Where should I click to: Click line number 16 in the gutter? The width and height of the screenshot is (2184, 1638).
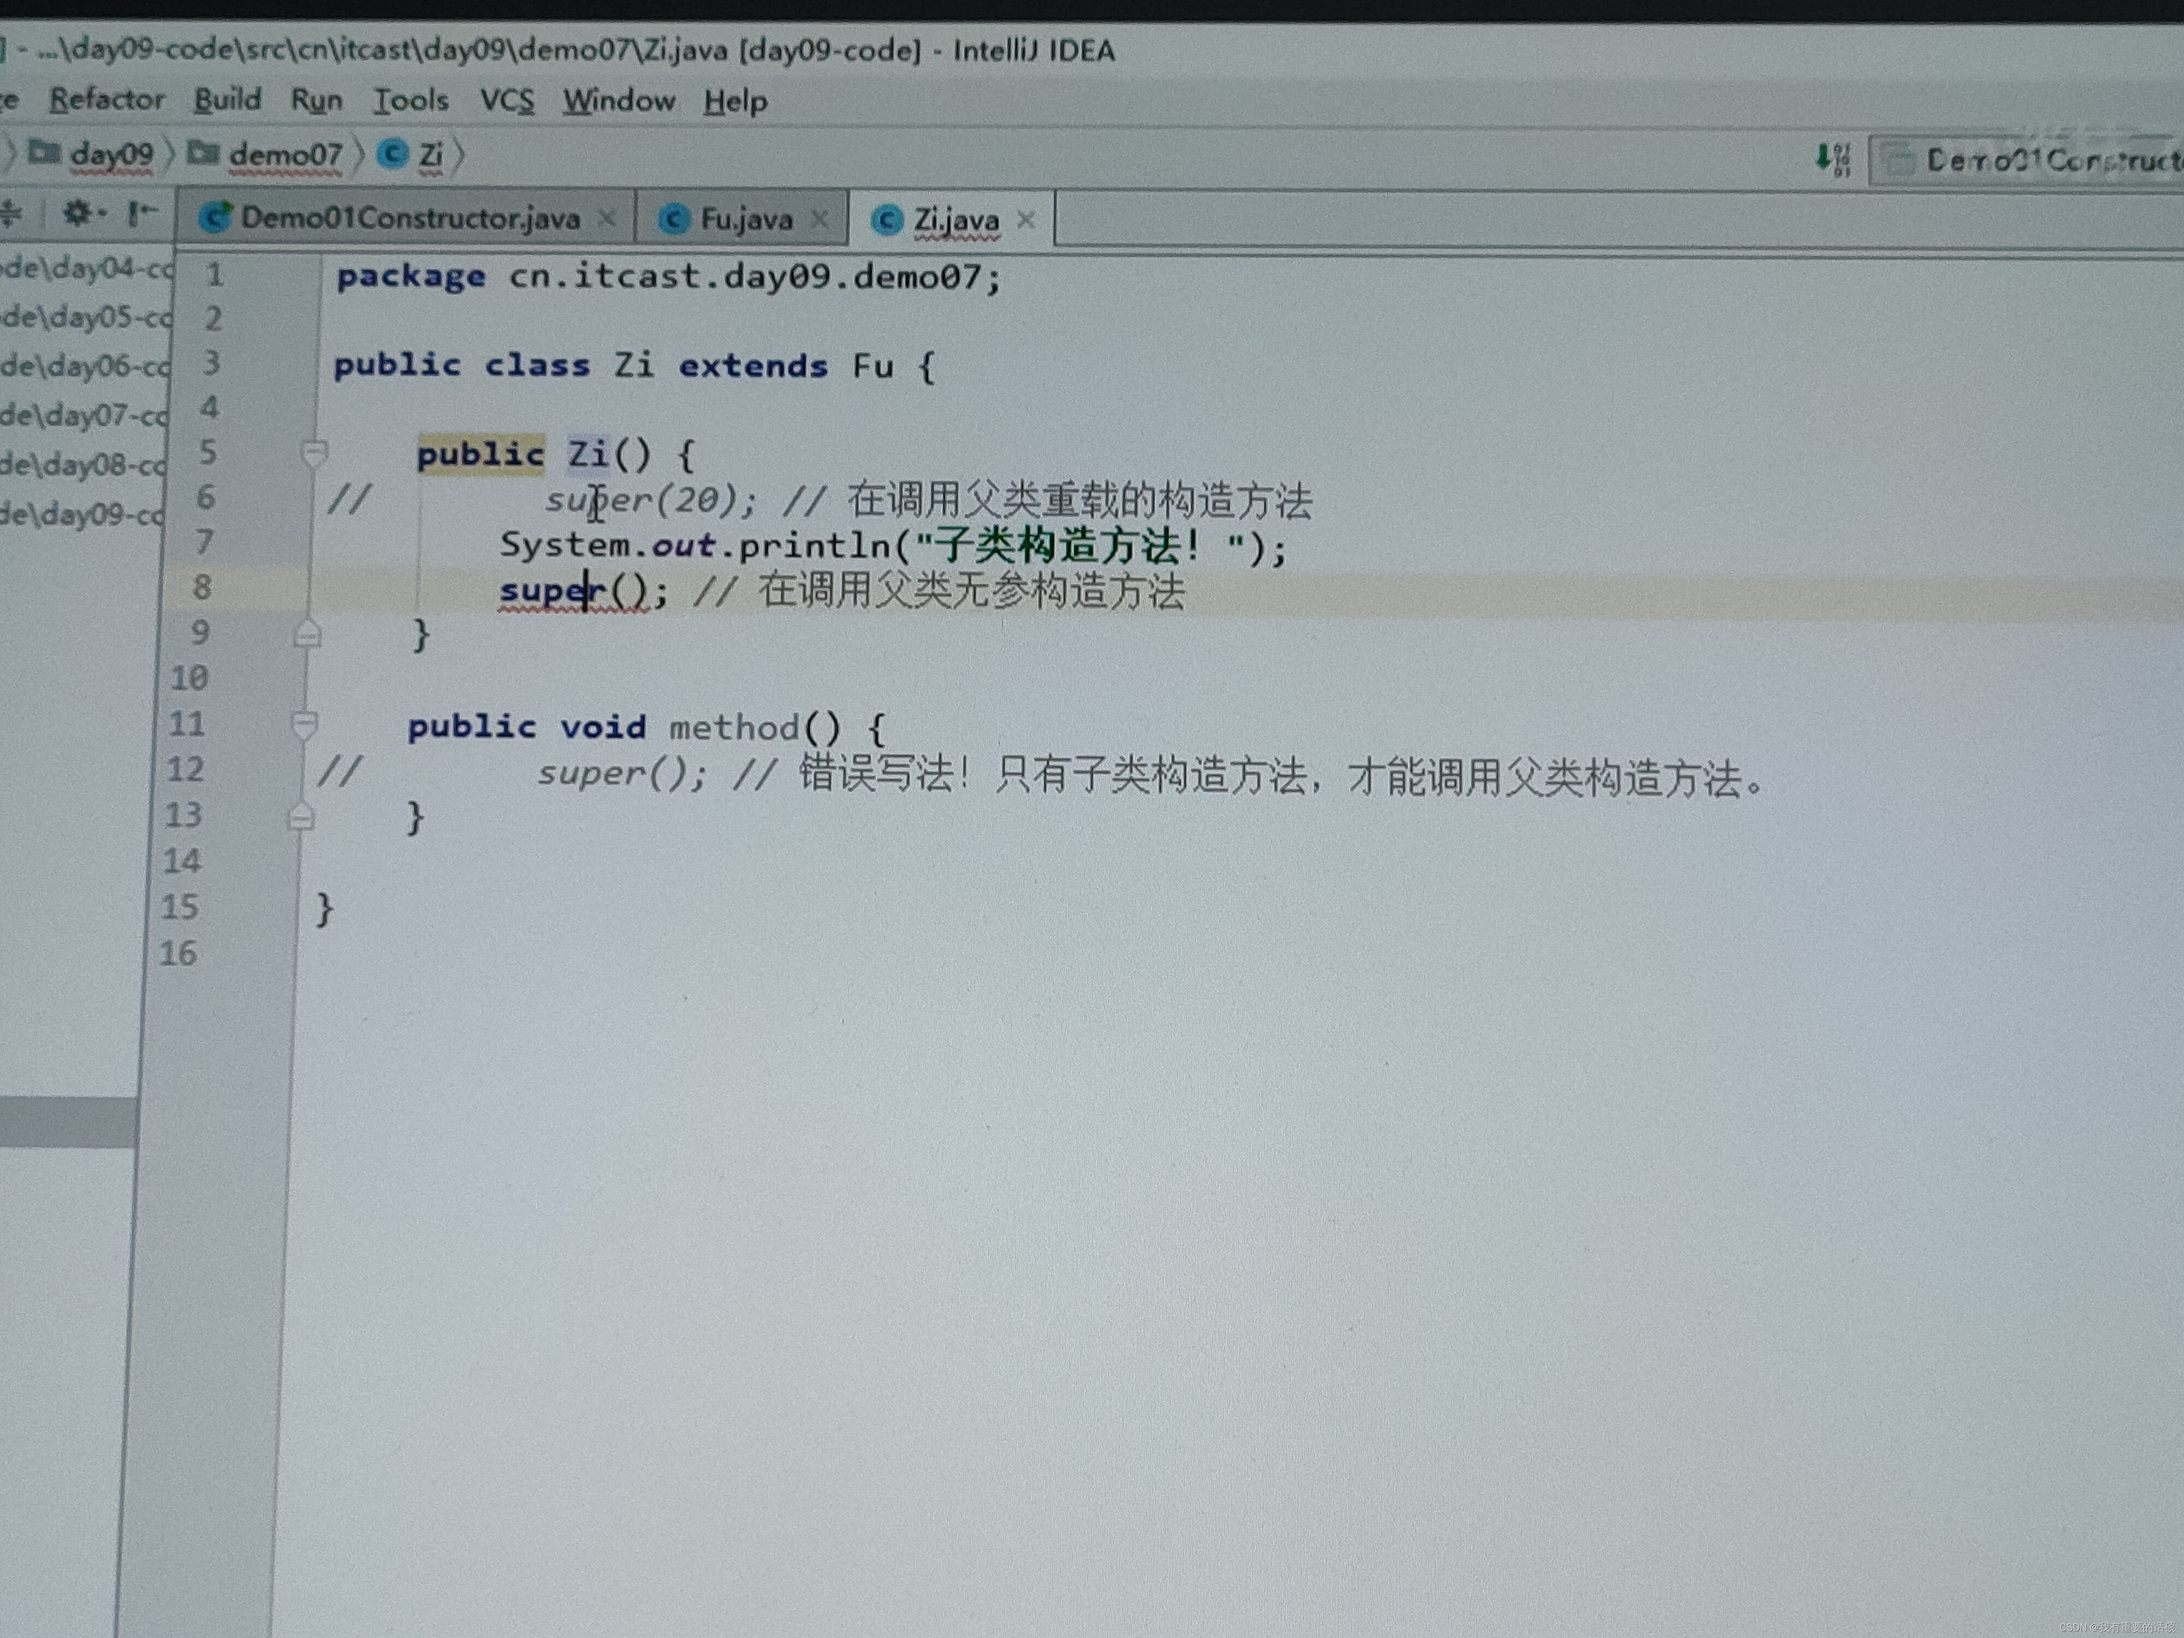[x=179, y=953]
